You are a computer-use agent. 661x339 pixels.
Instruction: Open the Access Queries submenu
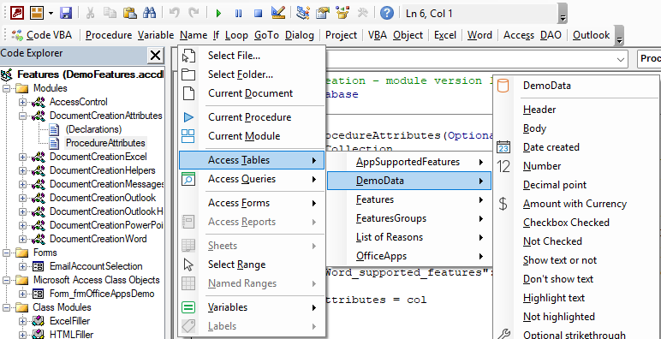[x=252, y=179]
